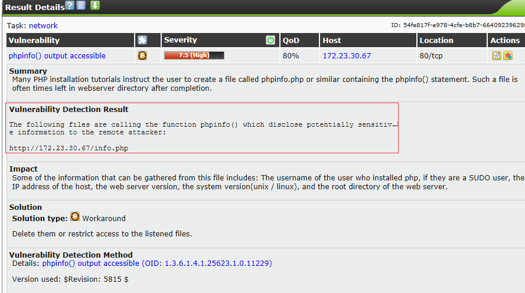Click the 7.5 (High) severity bar
This screenshot has width=525, height=293.
(194, 55)
